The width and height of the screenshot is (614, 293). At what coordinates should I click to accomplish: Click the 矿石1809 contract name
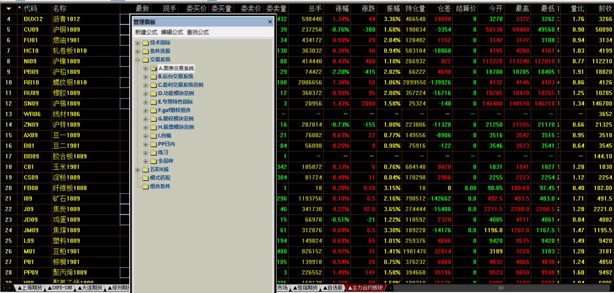point(66,199)
